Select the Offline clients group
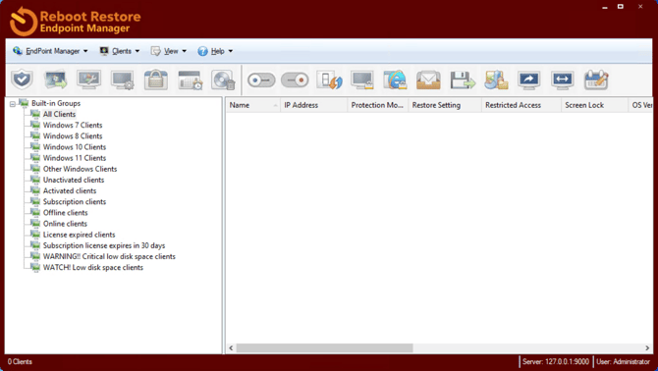The width and height of the screenshot is (658, 371). pyautogui.click(x=65, y=213)
